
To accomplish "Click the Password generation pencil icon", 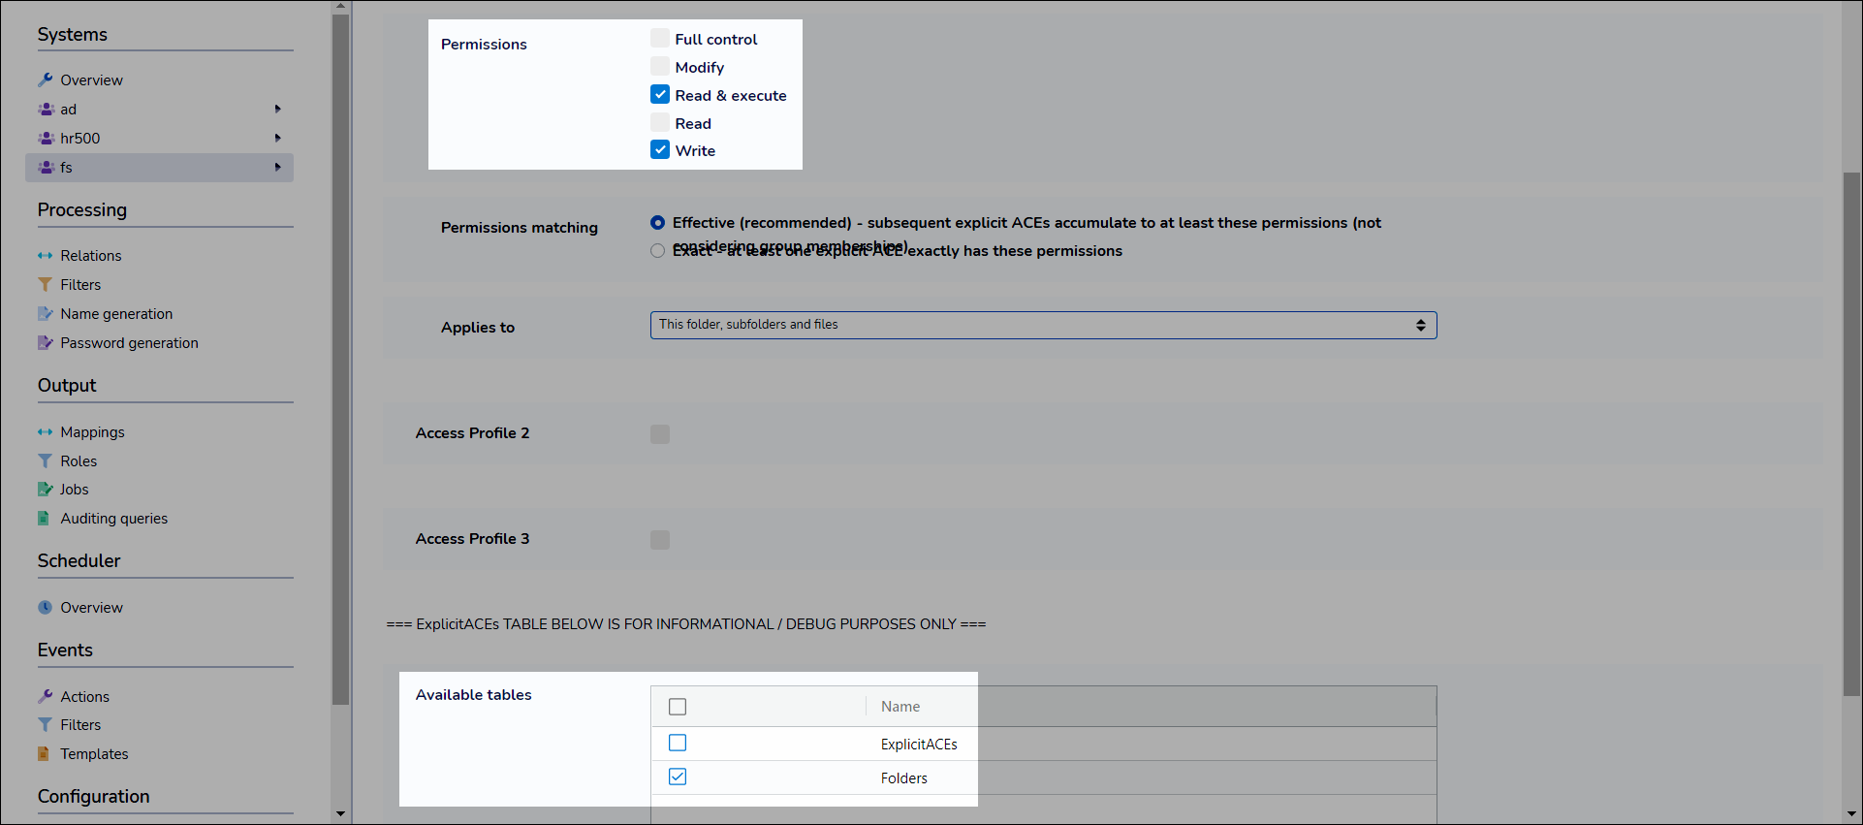I will coord(45,342).
